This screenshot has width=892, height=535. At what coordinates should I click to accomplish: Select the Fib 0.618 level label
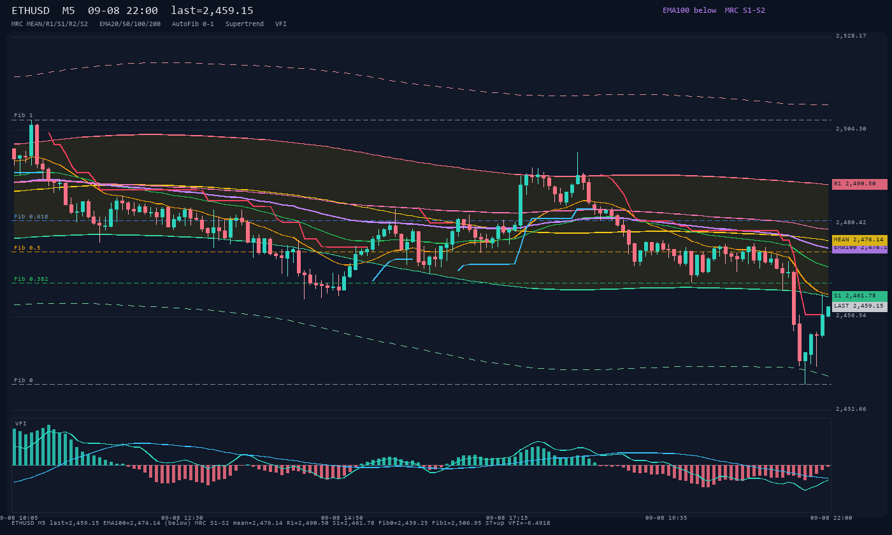[x=31, y=217]
